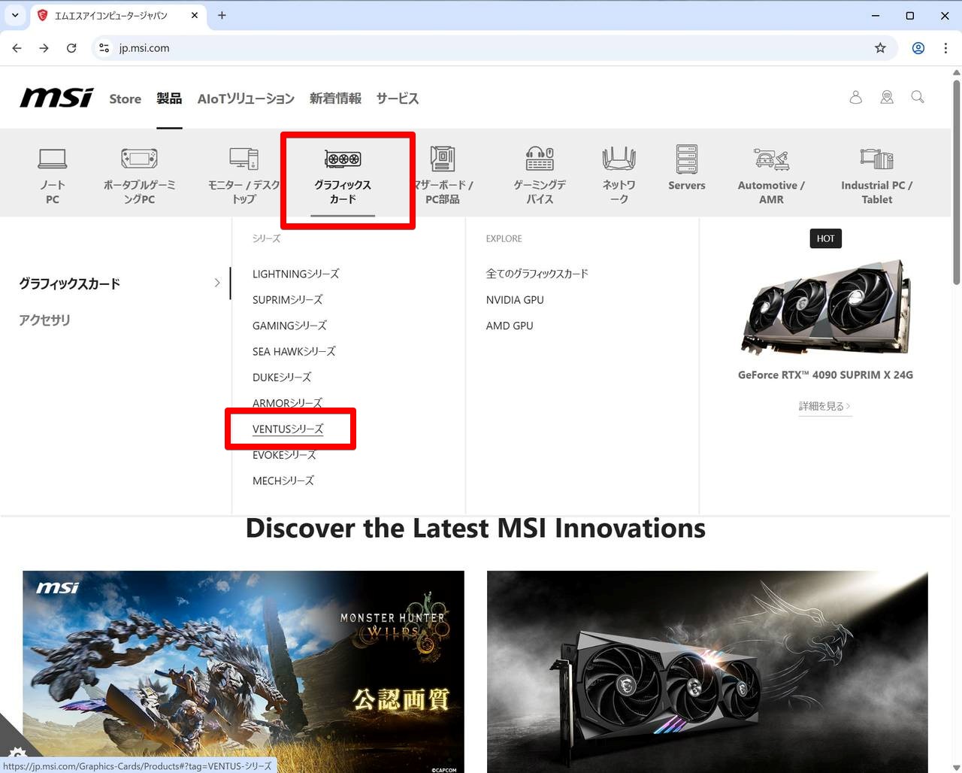Open the tab search dropdown arrow
Screen dimensions: 962x773
click(15, 15)
